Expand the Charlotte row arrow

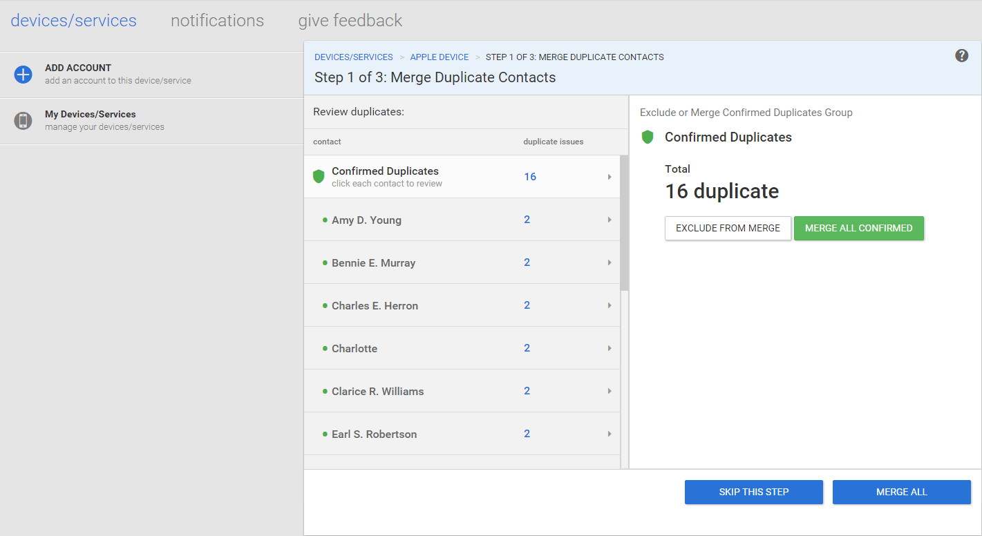point(610,348)
